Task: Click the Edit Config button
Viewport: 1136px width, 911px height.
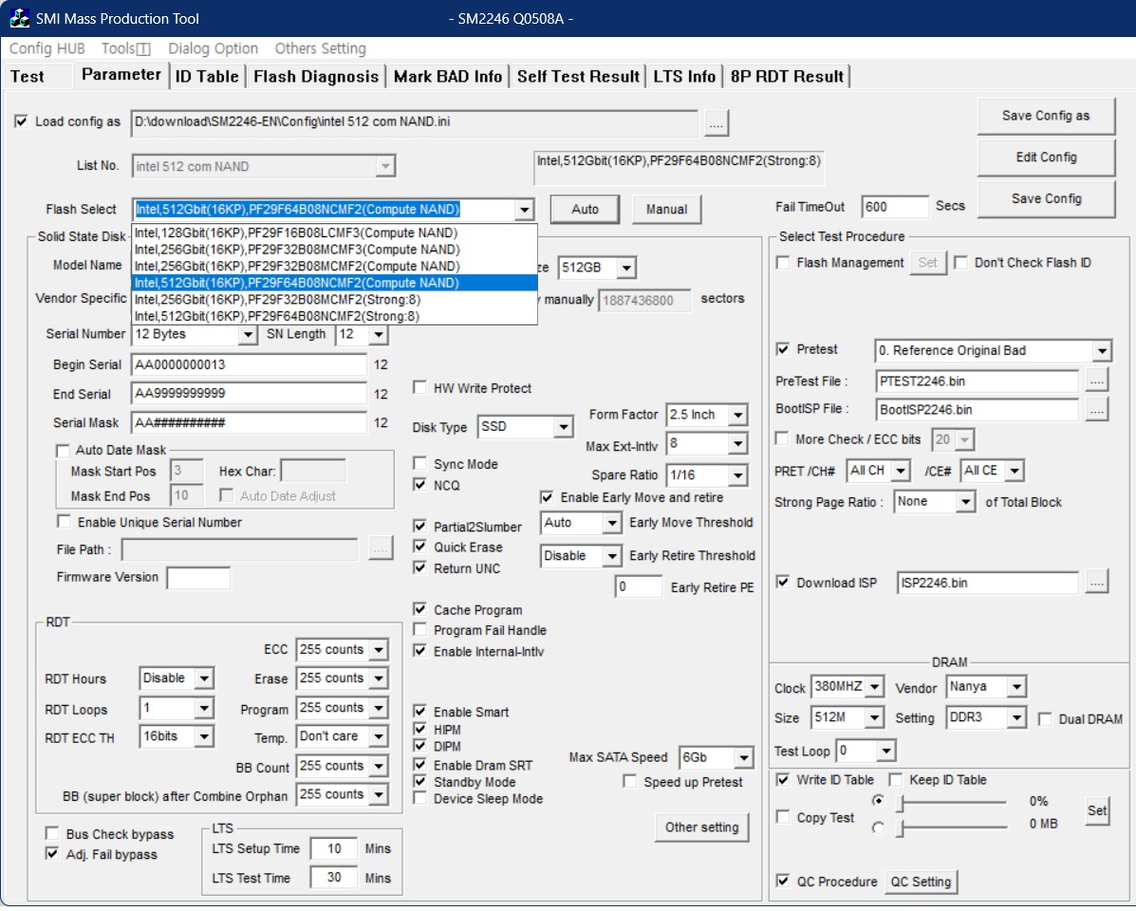Action: [1046, 158]
